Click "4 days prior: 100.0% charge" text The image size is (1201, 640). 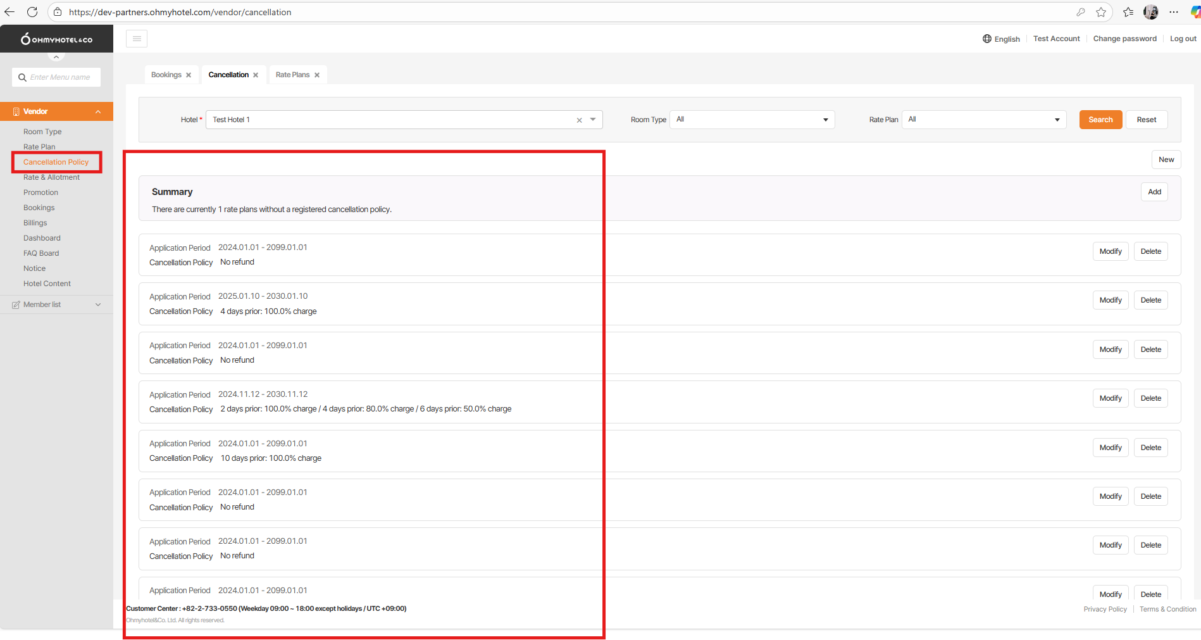click(x=268, y=311)
